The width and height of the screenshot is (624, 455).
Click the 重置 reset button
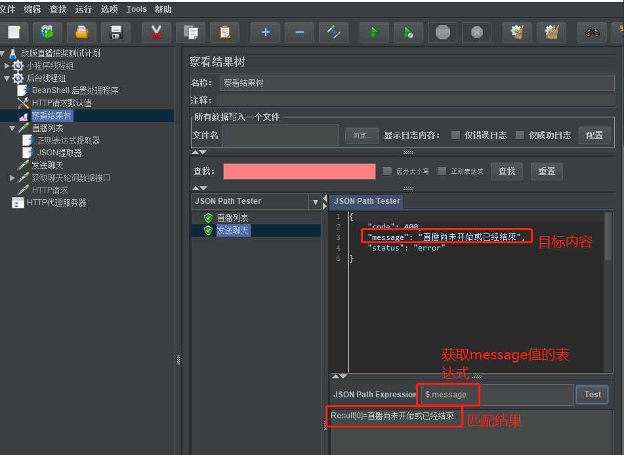pos(547,171)
